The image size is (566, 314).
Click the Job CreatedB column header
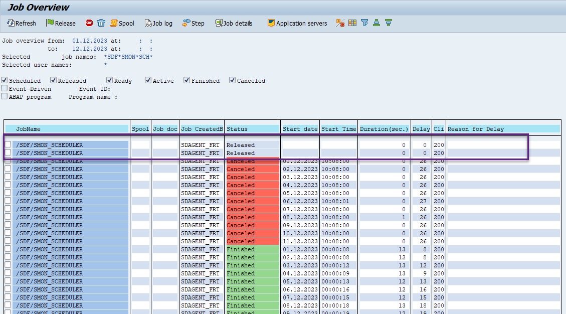click(202, 129)
